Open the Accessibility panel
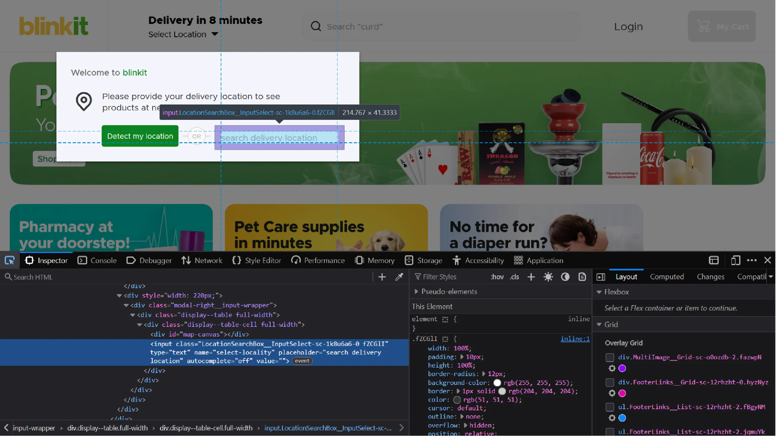 (478, 261)
